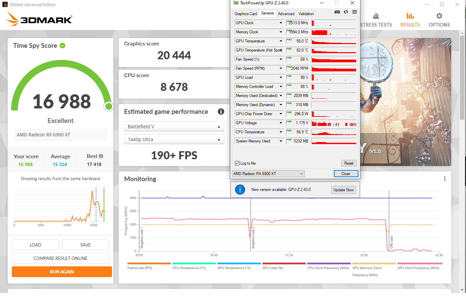This screenshot has width=466, height=298.
Task: Open the GPU-Z hamburger menu
Action: [x=354, y=12]
